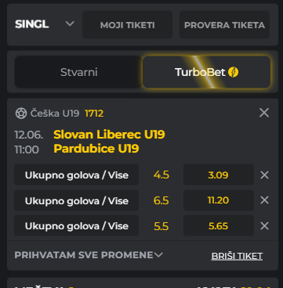This screenshot has height=288, width=283.
Task: Open the Provera Tiketa tab
Action: point(224,25)
